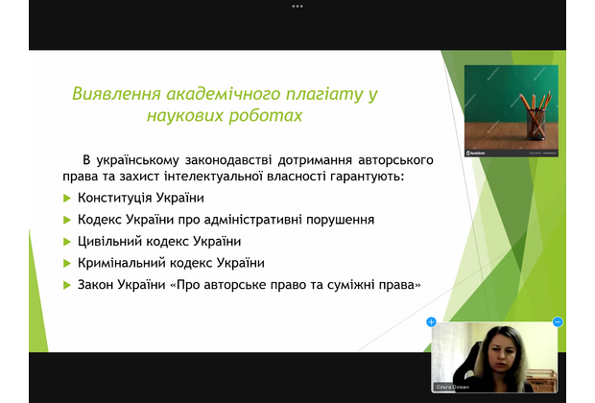This screenshot has width=595, height=403.
Task: Click the paragraph starting 'В українському законодавстві'
Action: pos(248,168)
